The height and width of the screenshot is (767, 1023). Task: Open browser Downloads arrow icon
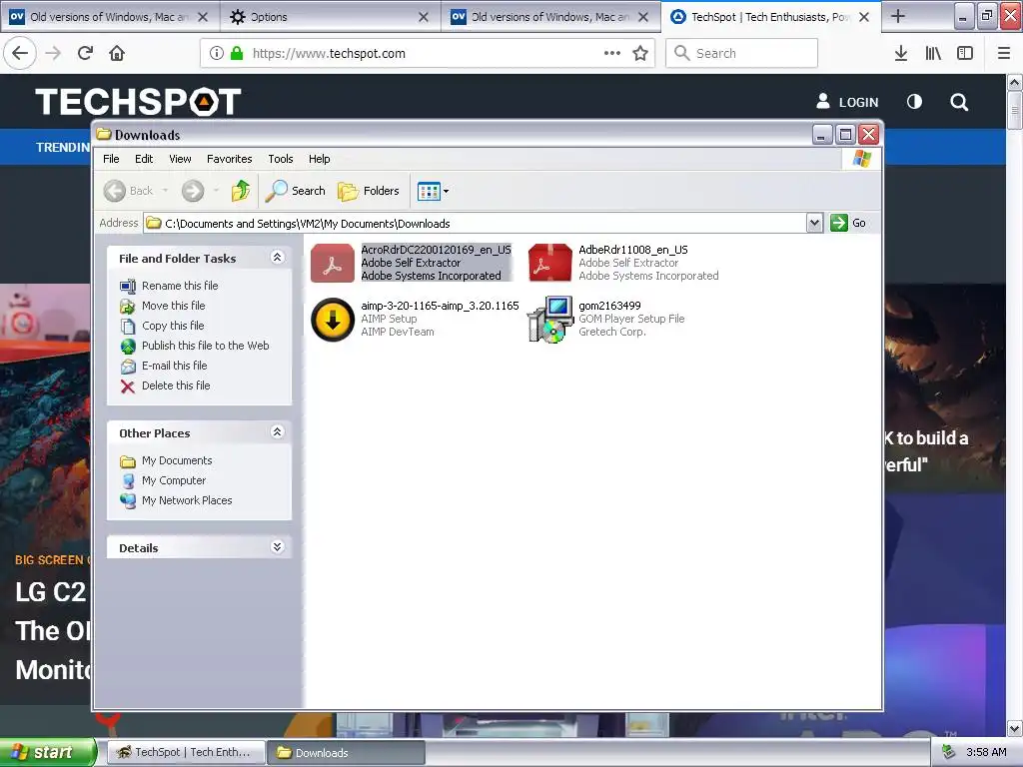pyautogui.click(x=900, y=54)
